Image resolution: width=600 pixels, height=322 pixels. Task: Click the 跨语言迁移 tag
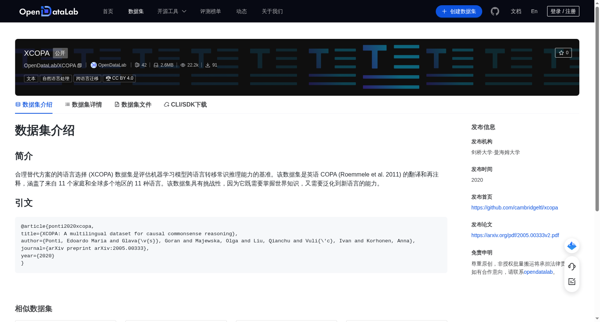click(x=87, y=79)
